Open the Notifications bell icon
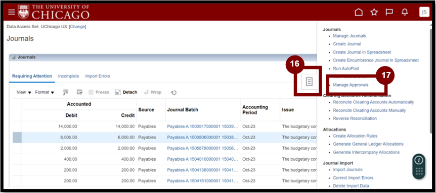The image size is (436, 193). point(405,12)
